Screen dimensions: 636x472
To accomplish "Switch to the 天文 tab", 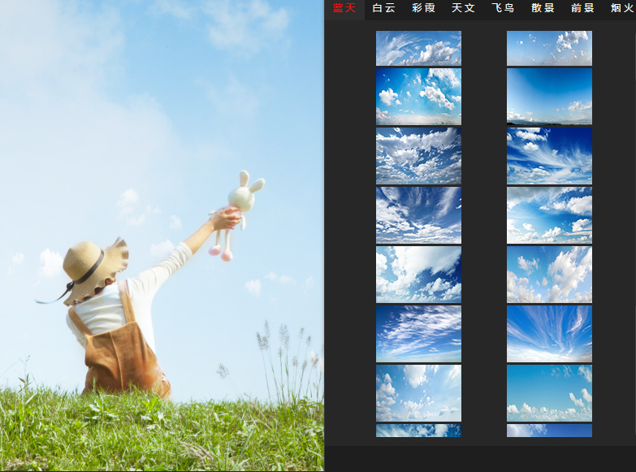I will click(x=463, y=8).
